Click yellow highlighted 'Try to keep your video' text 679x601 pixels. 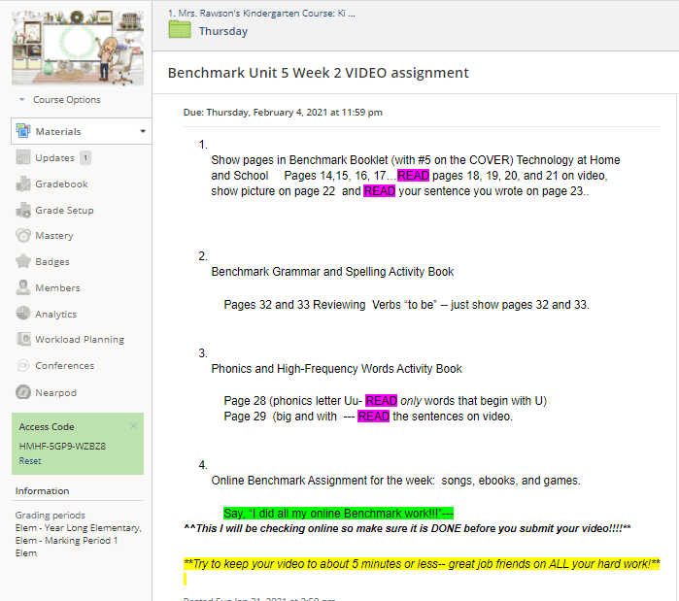click(x=422, y=564)
